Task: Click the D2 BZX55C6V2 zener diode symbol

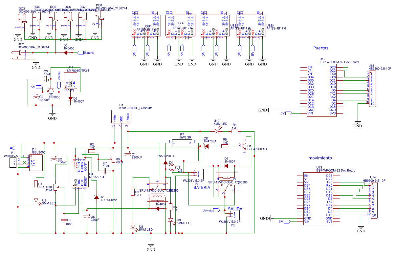Action: 97,197
